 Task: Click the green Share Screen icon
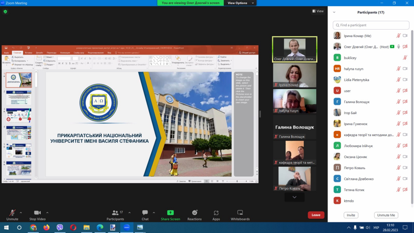170,213
